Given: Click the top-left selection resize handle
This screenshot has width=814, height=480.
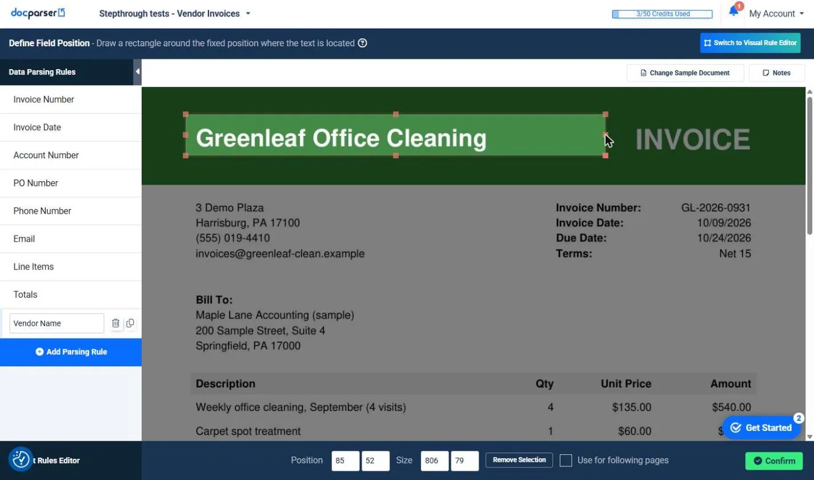Looking at the screenshot, I should [x=186, y=114].
